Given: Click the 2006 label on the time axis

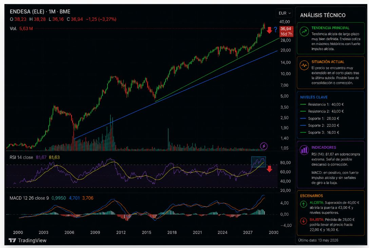Looking at the screenshot, I should 70,232.
